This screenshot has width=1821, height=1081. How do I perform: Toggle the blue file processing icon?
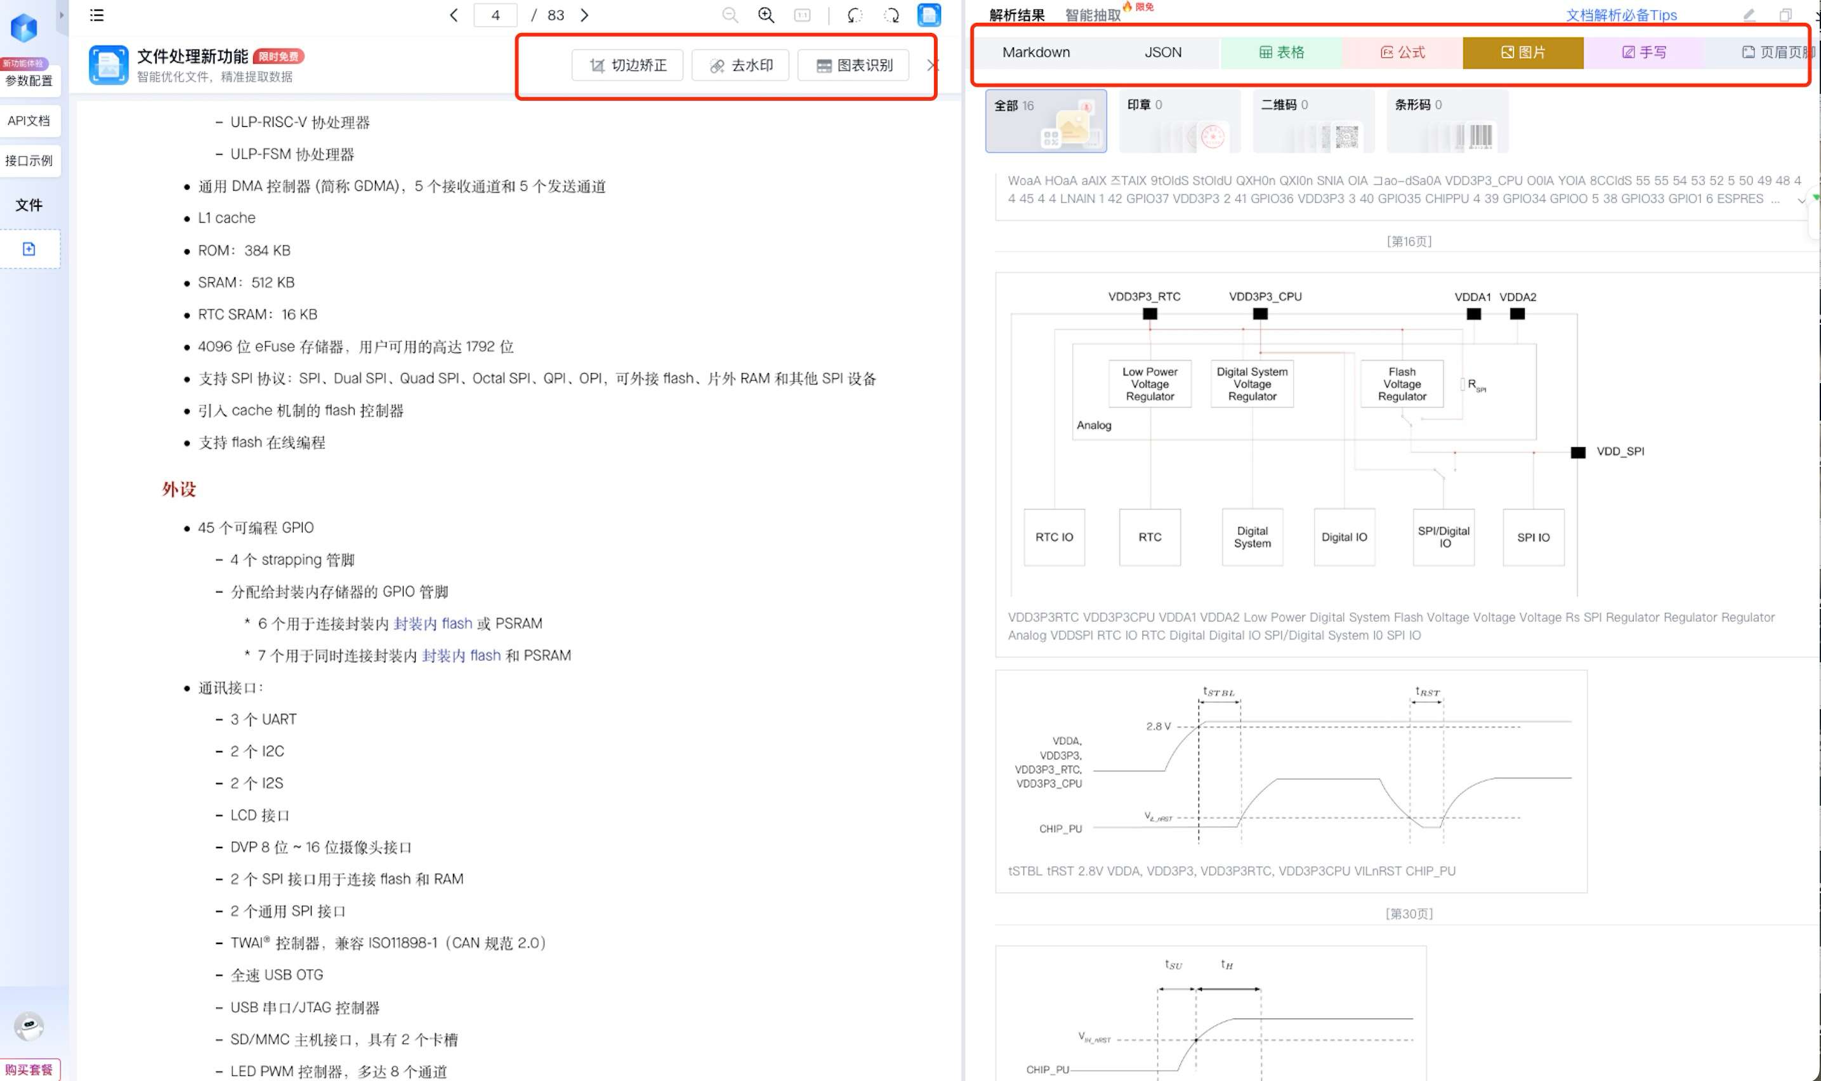[x=929, y=15]
